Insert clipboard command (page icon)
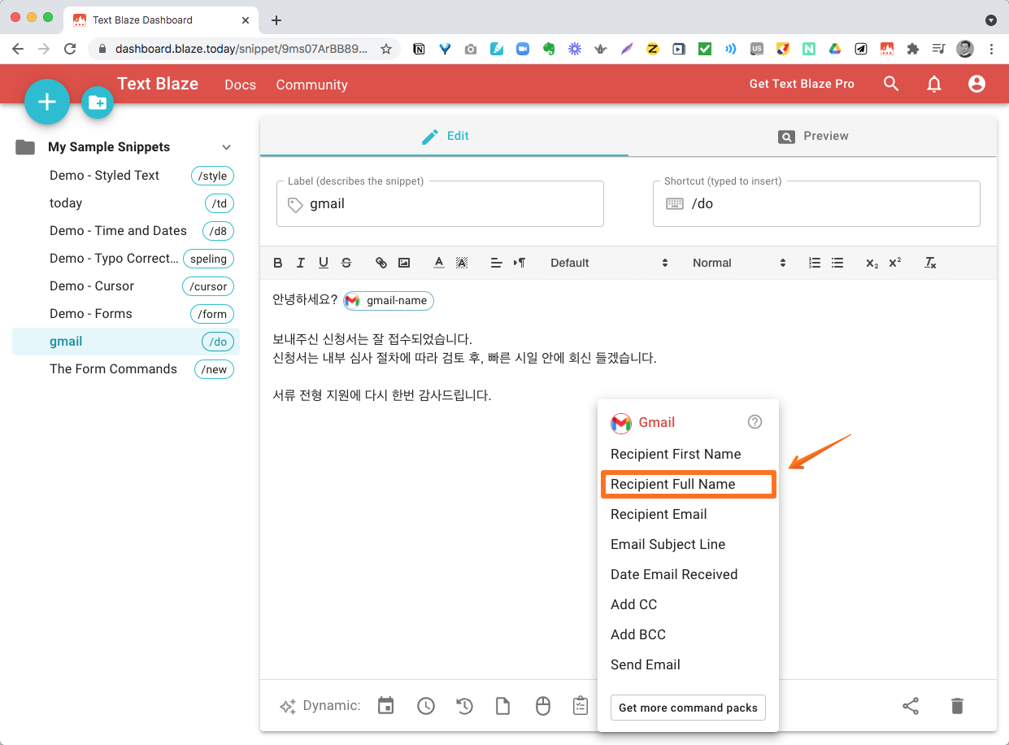 pos(503,706)
